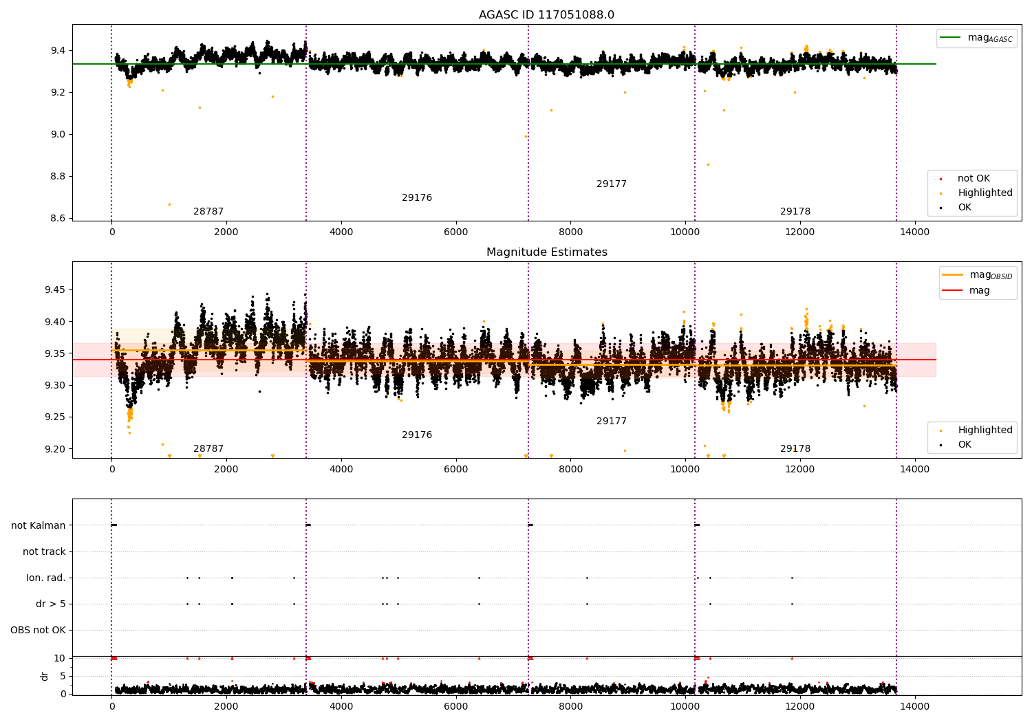Select obsid label 29178 in the top plot
The image size is (1032, 722).
click(x=795, y=212)
